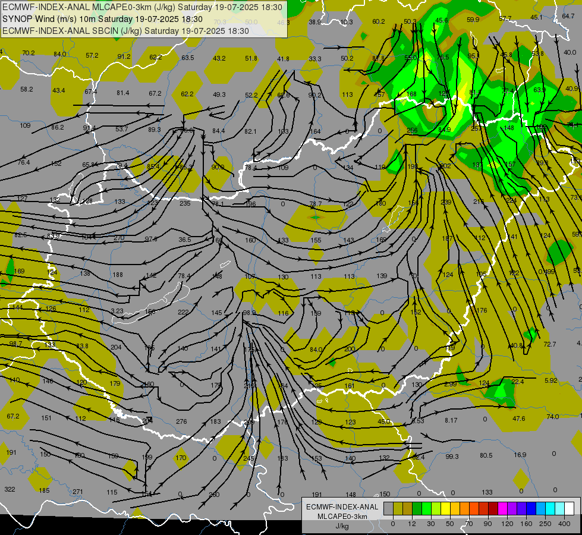This screenshot has width=582, height=535.
Task: Click the map value '222'
Action: point(183,312)
